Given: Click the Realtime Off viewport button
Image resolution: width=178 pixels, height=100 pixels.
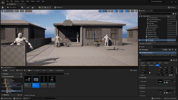Looking at the screenshot, I should coord(28,11).
